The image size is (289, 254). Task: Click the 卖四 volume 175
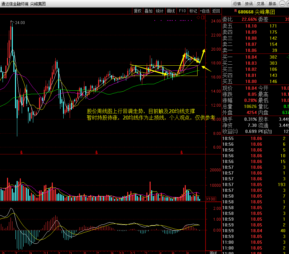(x=273, y=32)
